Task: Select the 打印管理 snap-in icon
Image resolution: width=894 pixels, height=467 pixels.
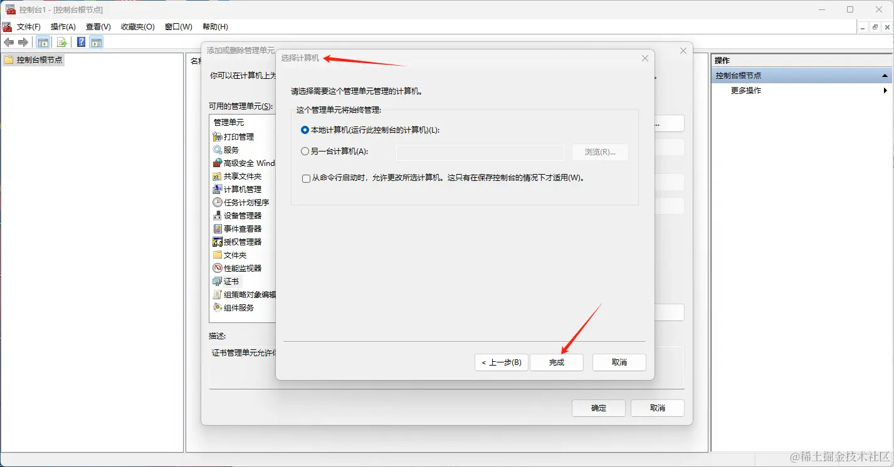Action: pos(218,136)
